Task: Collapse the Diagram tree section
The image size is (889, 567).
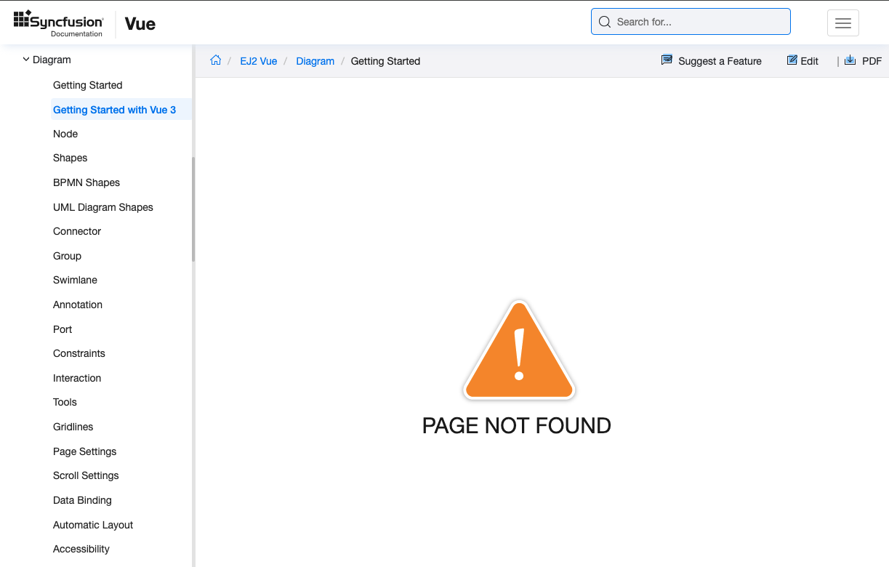Action: (26, 60)
